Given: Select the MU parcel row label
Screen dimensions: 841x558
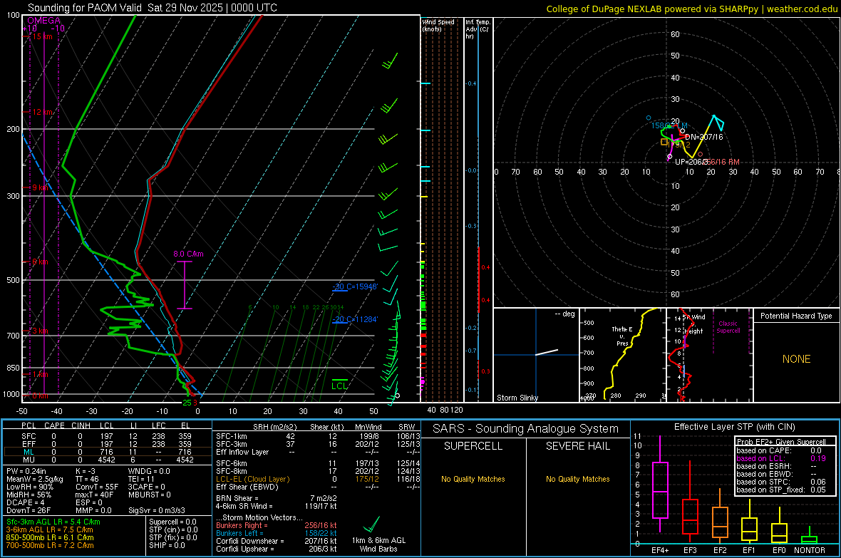Looking at the screenshot, I should click(29, 460).
